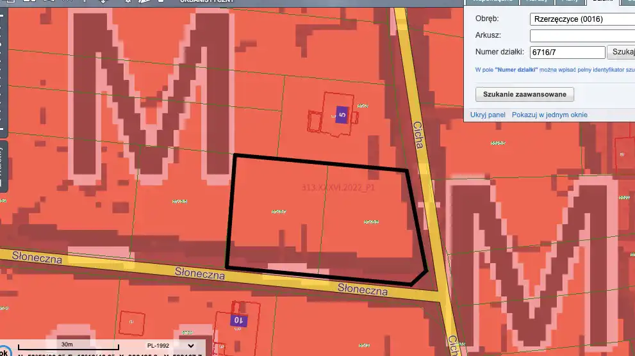The height and width of the screenshot is (356, 635).
Task: Click the 313.XXXVI.2022_P1 plan label
Action: 337,187
